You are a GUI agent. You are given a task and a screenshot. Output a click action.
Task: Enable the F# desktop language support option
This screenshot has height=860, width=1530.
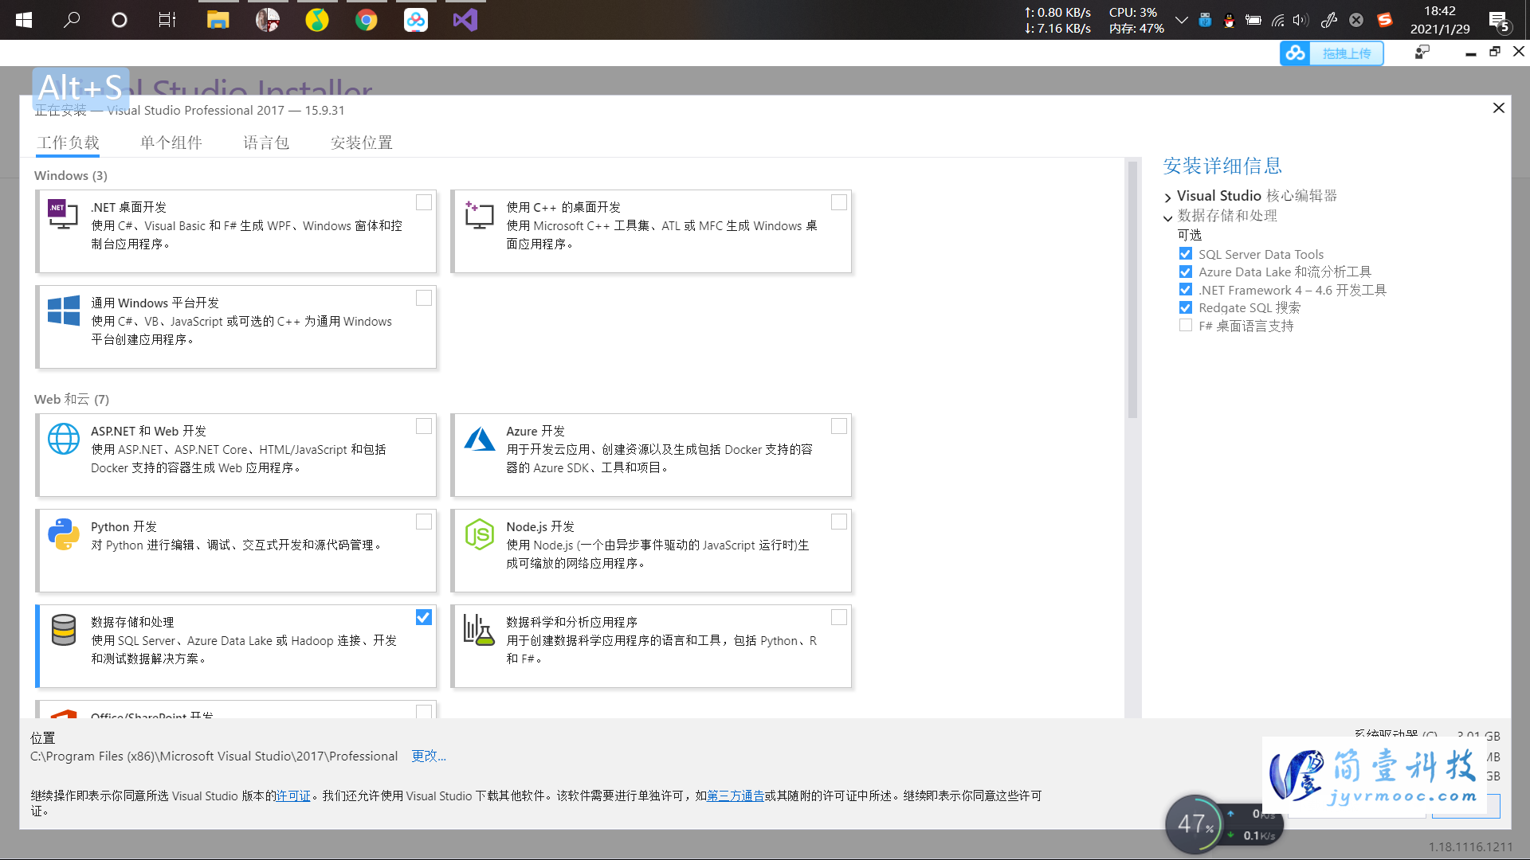click(1186, 326)
